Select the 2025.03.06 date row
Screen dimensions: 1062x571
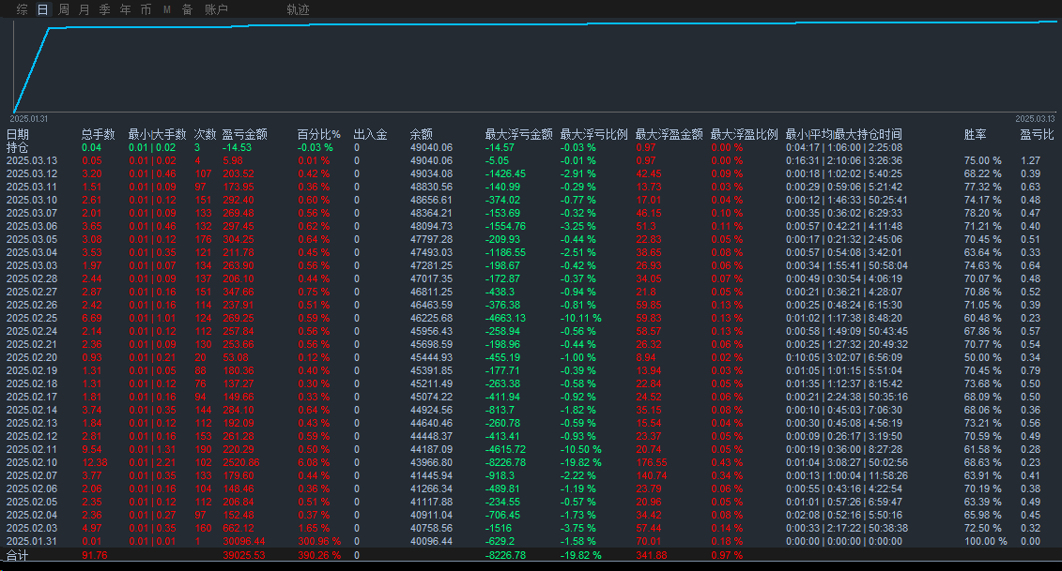[32, 227]
